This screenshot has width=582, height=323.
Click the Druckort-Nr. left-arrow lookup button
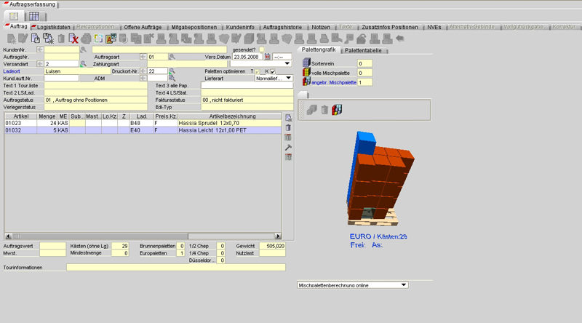143,71
